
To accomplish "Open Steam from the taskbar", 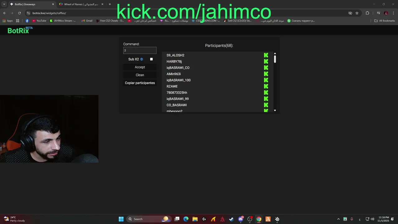I will [x=231, y=219].
